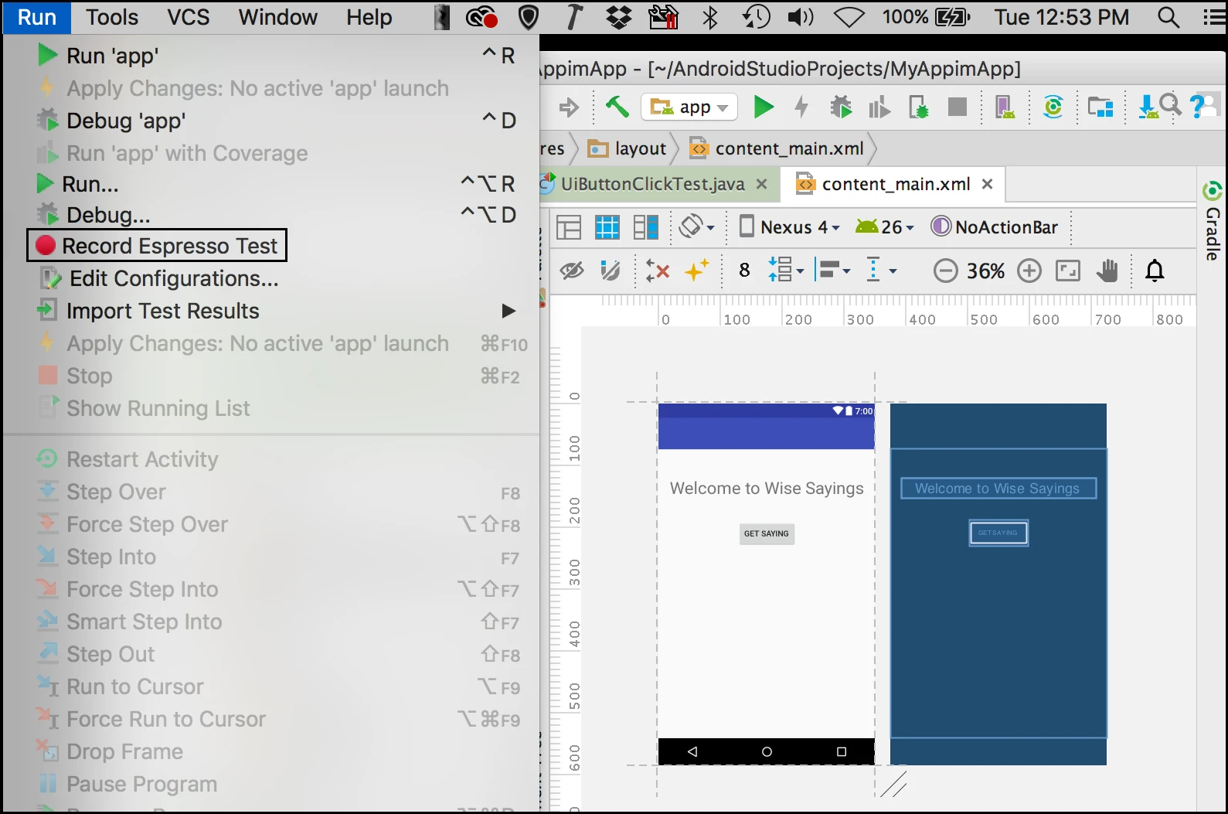The image size is (1228, 814).
Task: Toggle Autoconnect magnet icon
Action: (611, 271)
